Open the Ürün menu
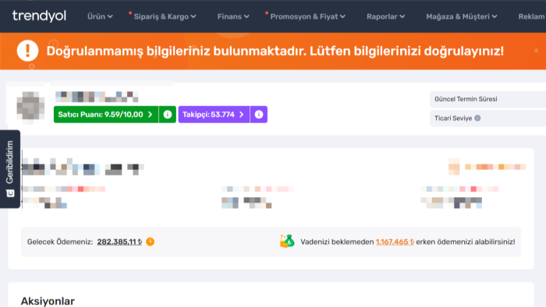 (100, 16)
